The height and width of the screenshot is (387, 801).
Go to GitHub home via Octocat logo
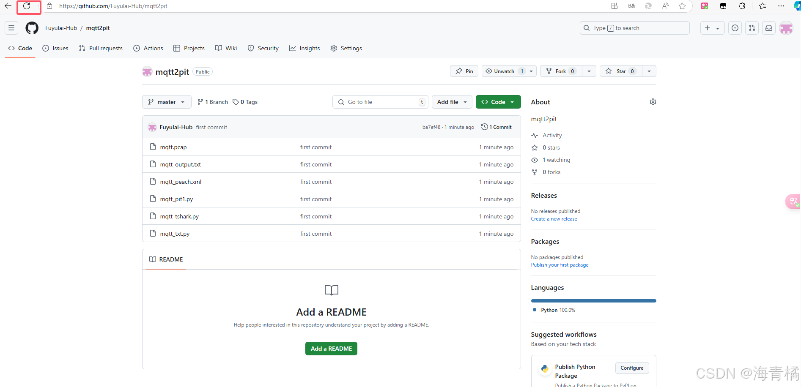(32, 28)
